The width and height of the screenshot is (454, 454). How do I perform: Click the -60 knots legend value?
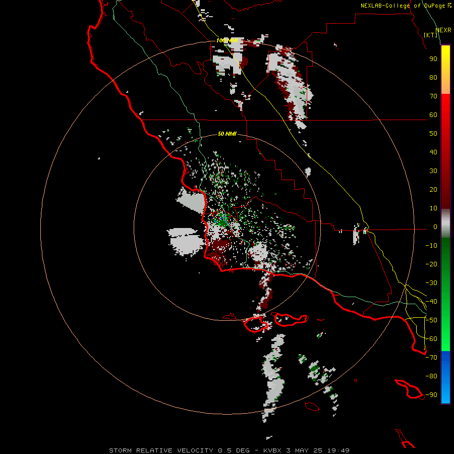click(431, 339)
